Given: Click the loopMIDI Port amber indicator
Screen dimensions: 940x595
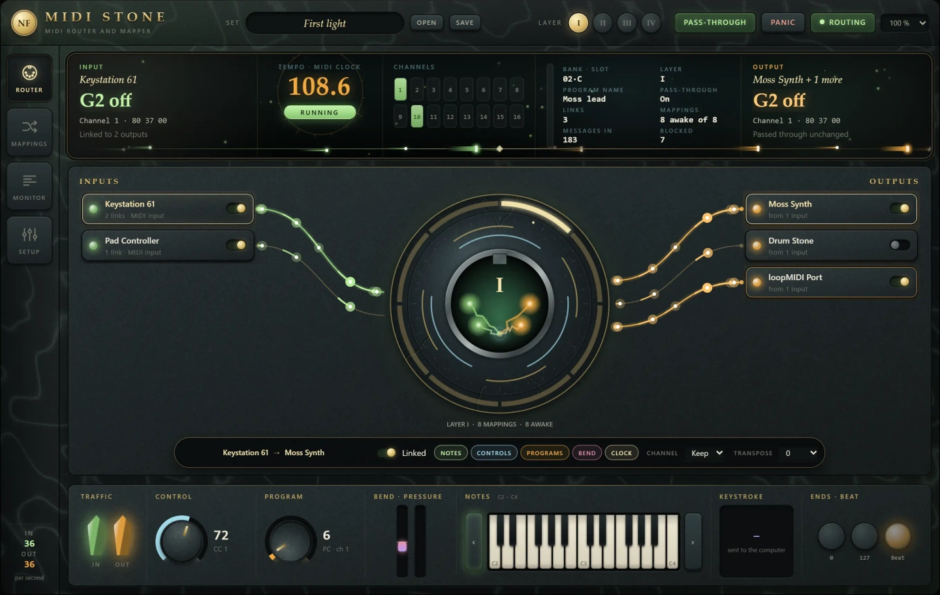Looking at the screenshot, I should pyautogui.click(x=757, y=282).
